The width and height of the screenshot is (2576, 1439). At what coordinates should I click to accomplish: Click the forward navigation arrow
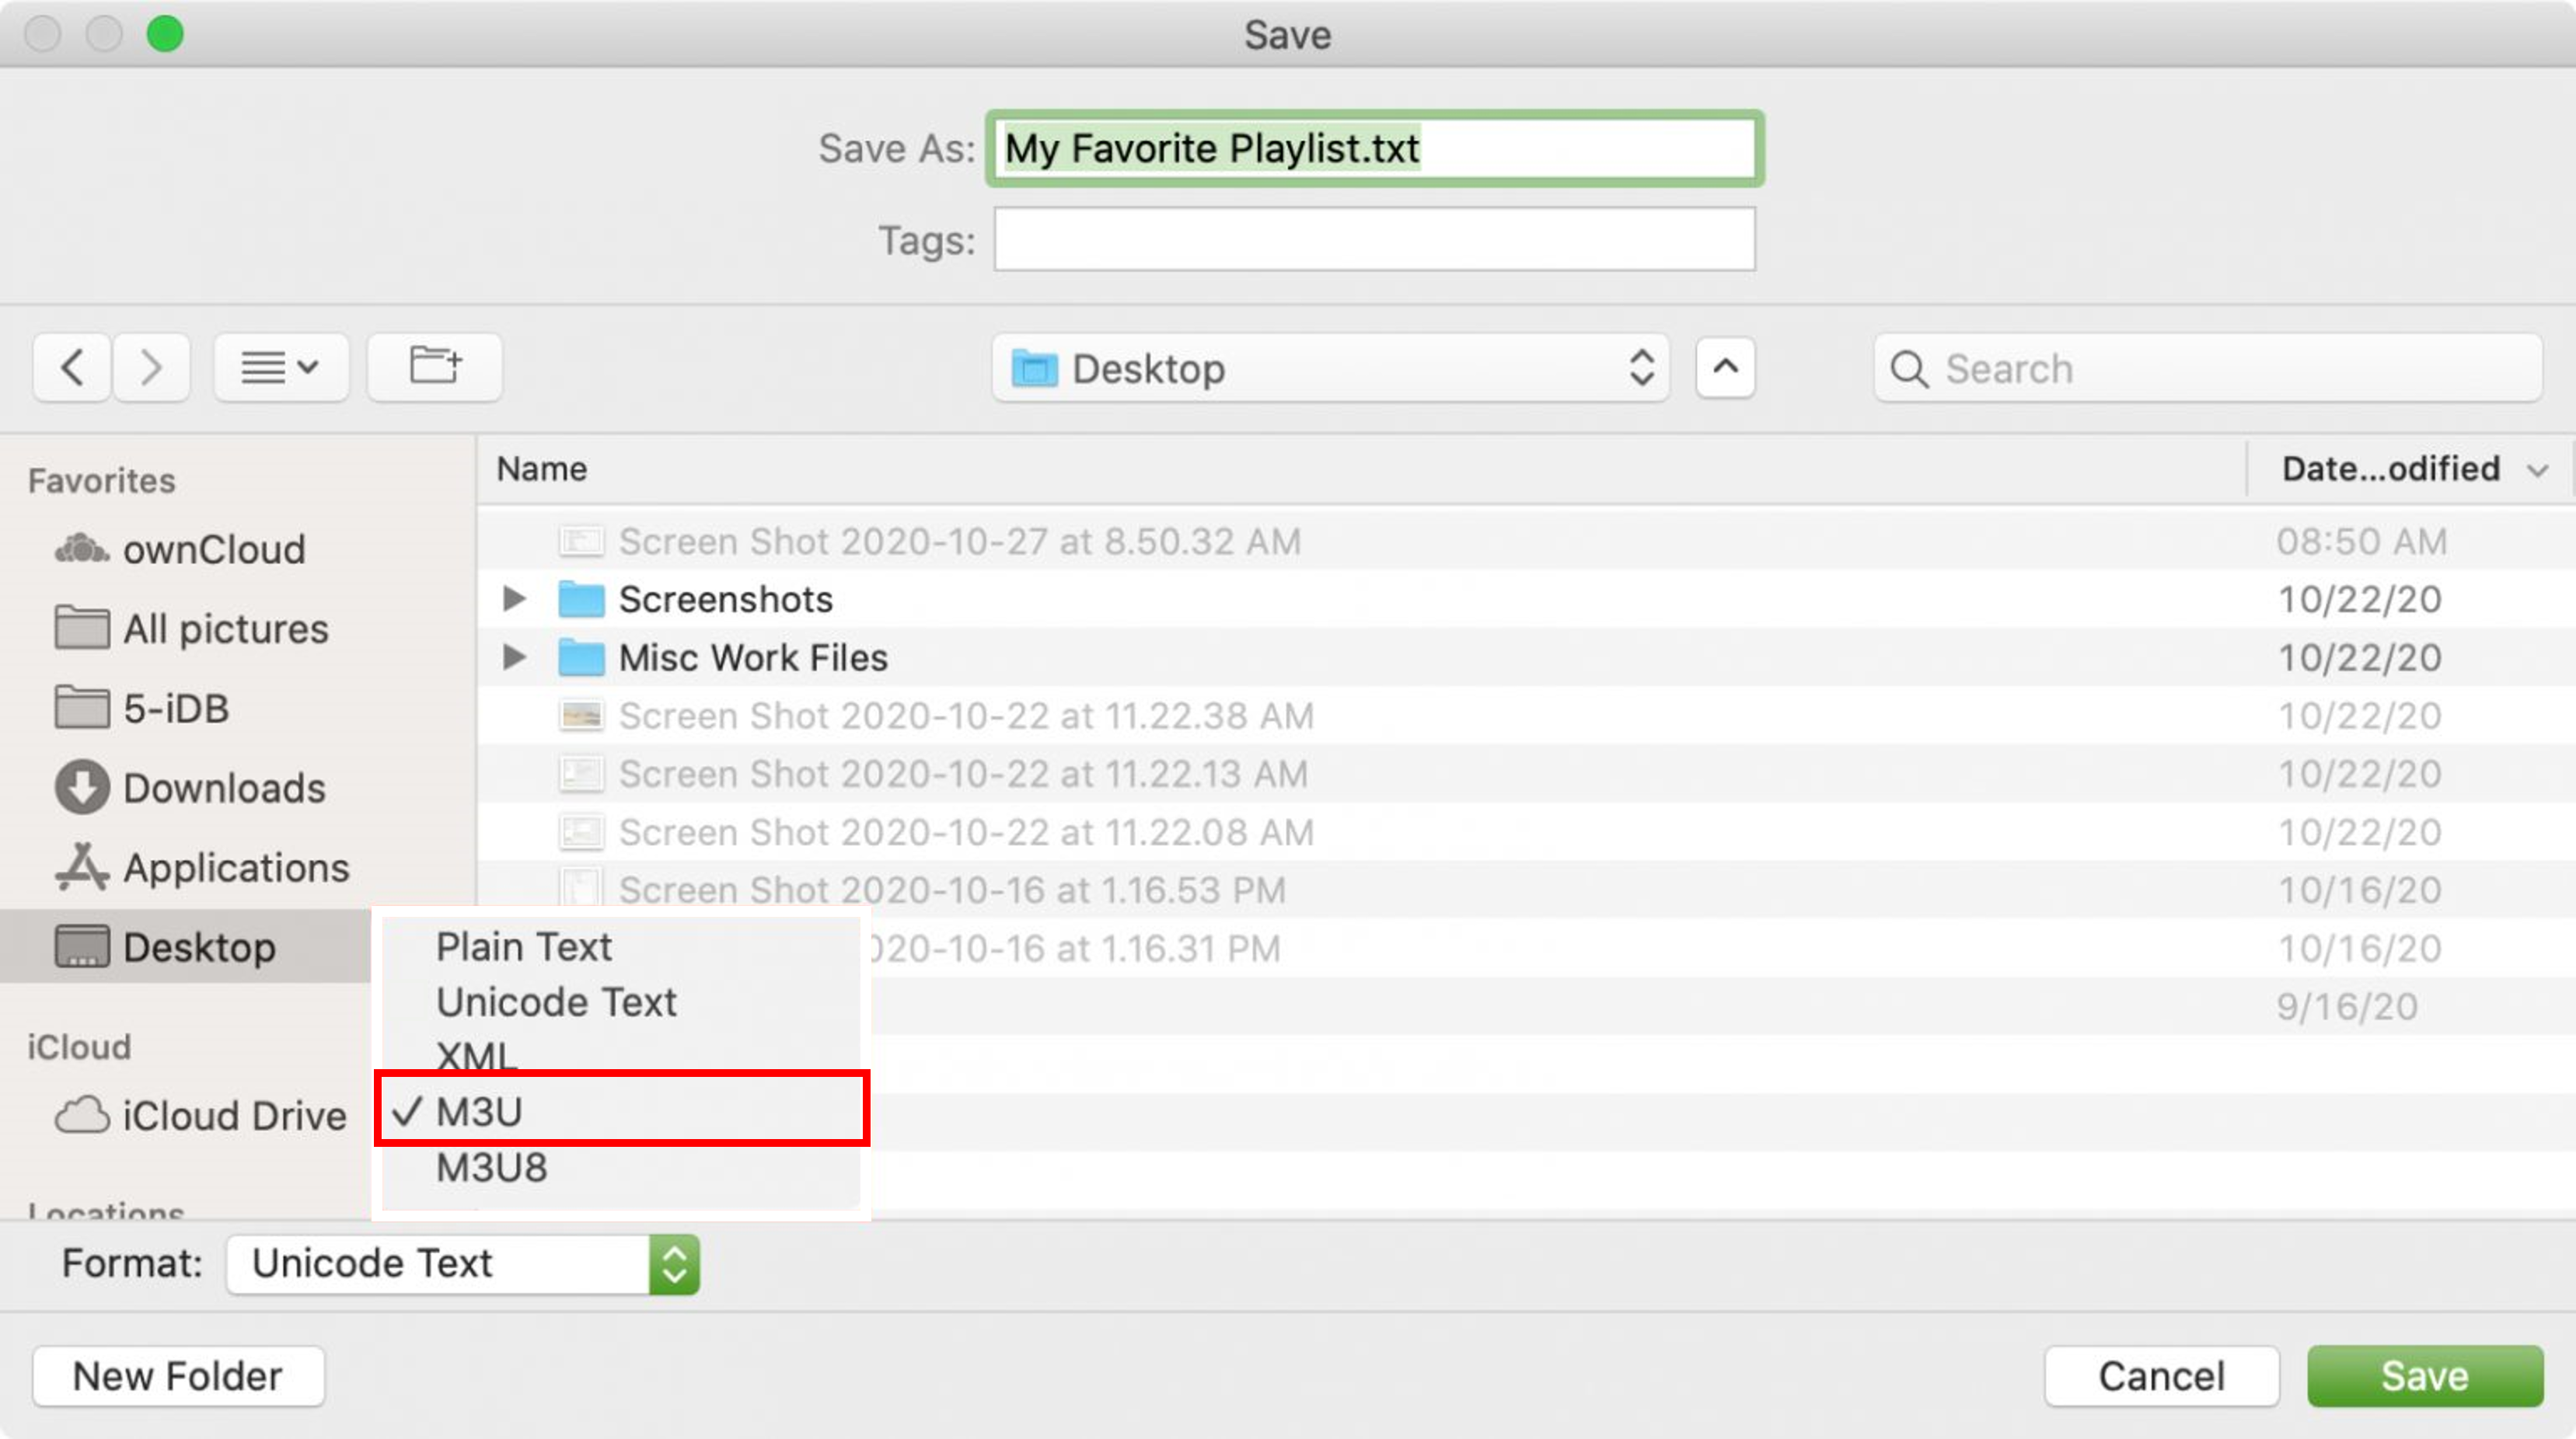click(x=151, y=368)
